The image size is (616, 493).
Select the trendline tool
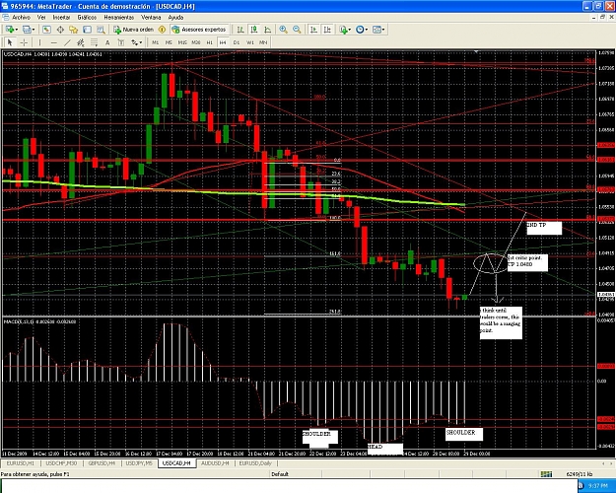[x=67, y=42]
